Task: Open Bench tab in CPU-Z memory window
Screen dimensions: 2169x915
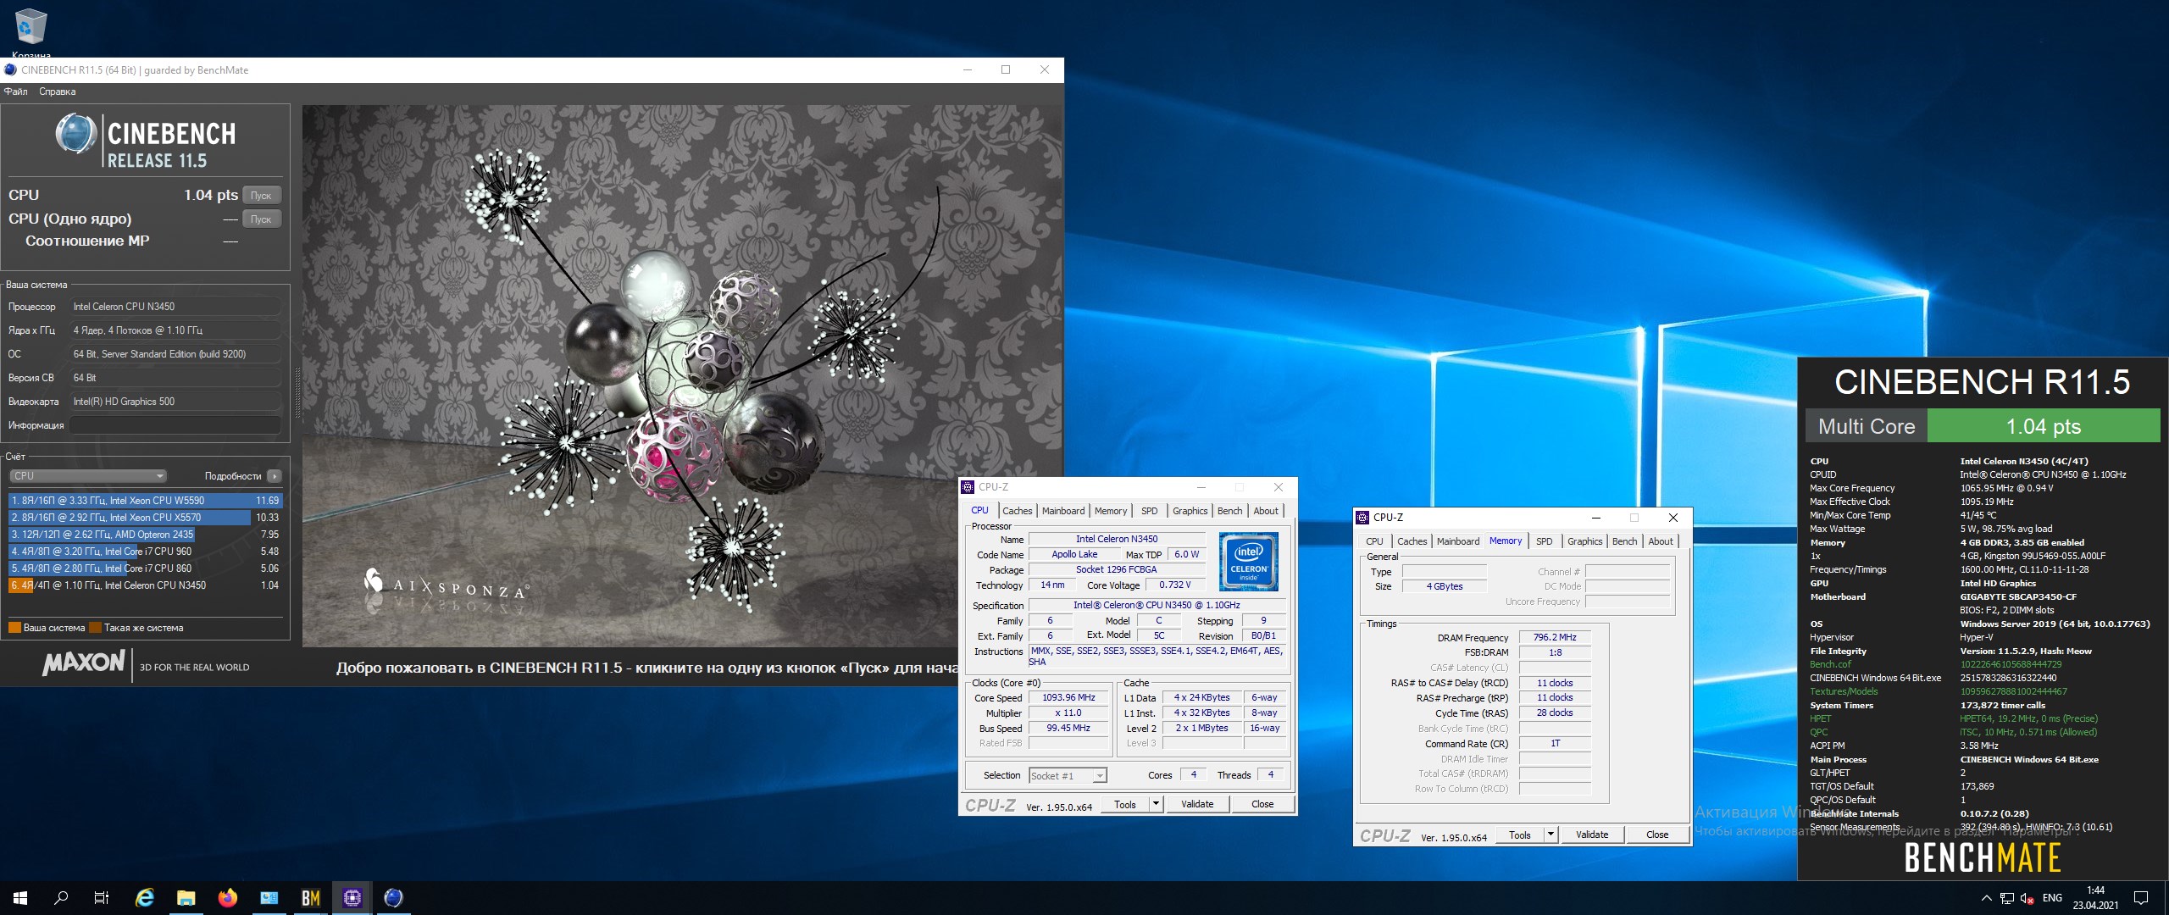Action: [1624, 541]
